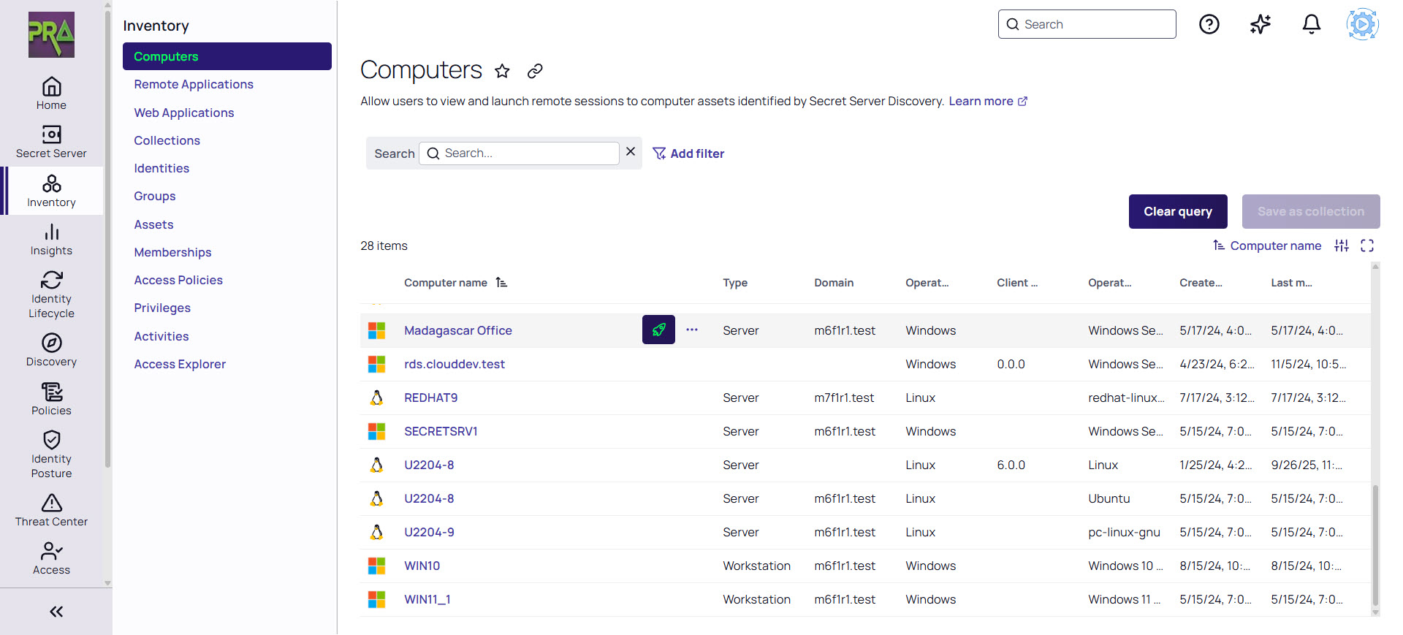
Task: Collapse the sidebar with double chevron
Action: pyautogui.click(x=56, y=612)
